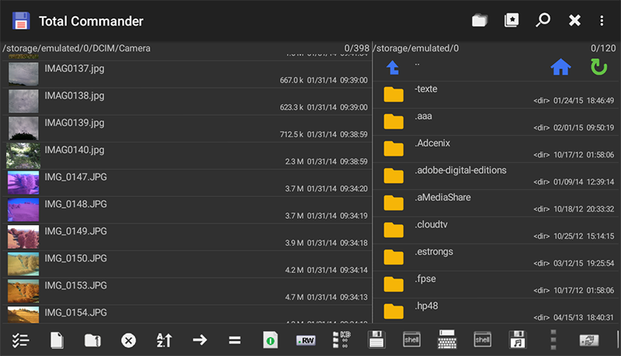Go up one folder with blue arrow

(x=393, y=67)
